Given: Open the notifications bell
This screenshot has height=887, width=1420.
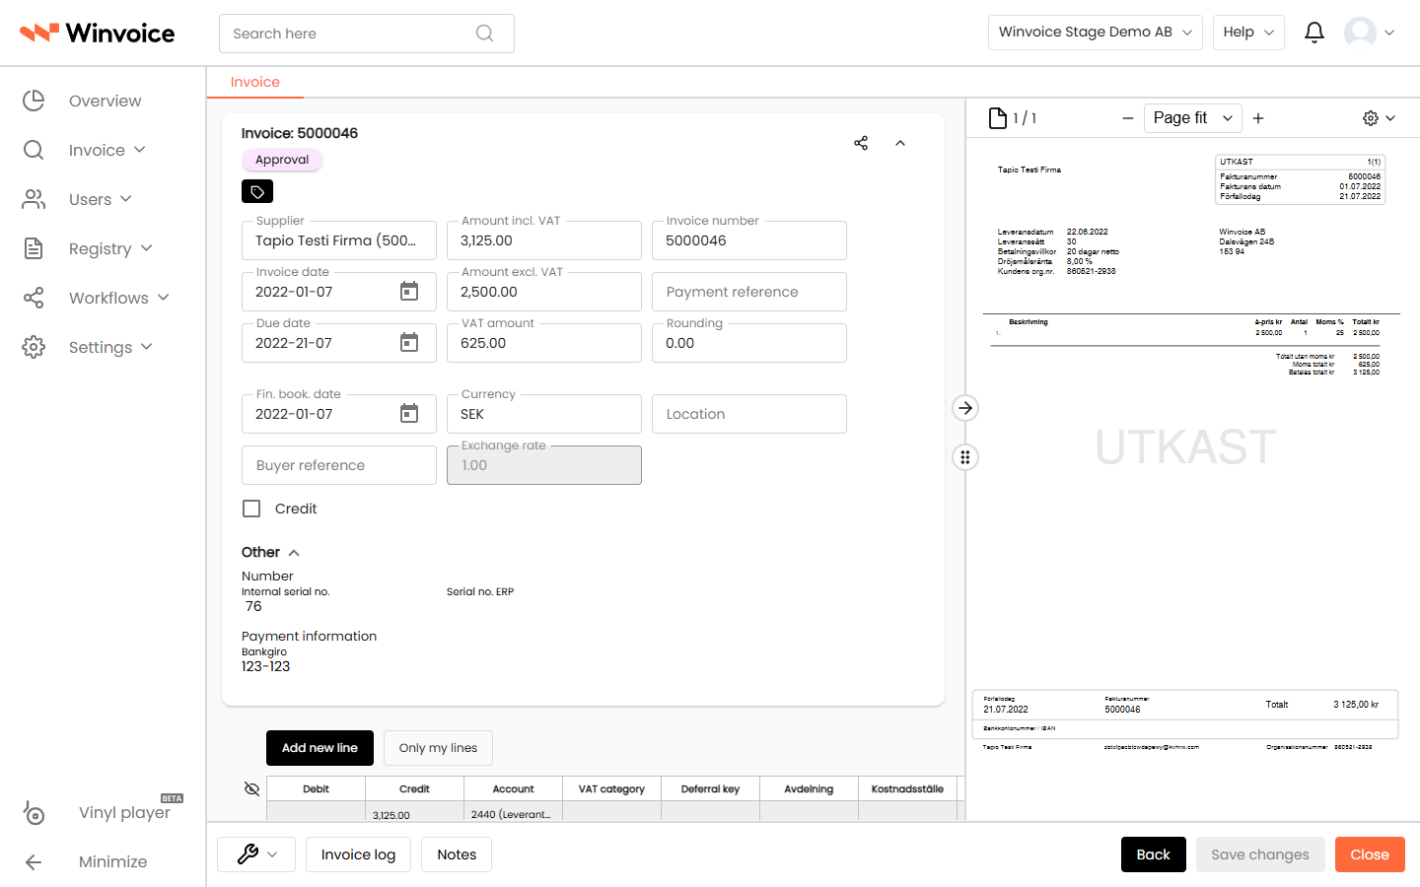Looking at the screenshot, I should [1313, 33].
